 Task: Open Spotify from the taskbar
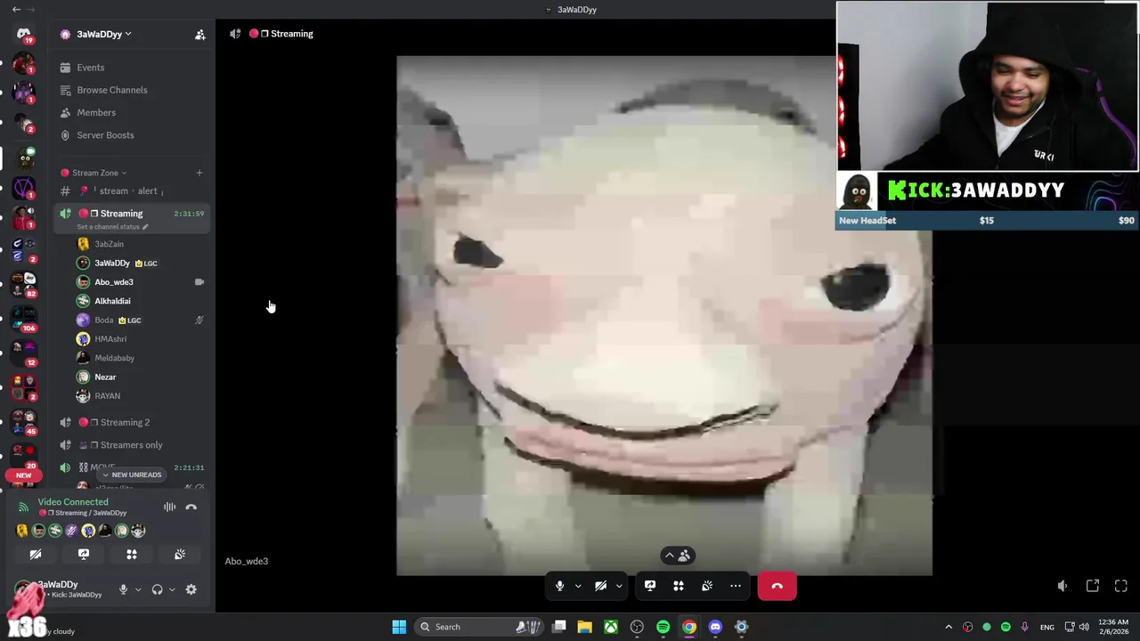(663, 627)
